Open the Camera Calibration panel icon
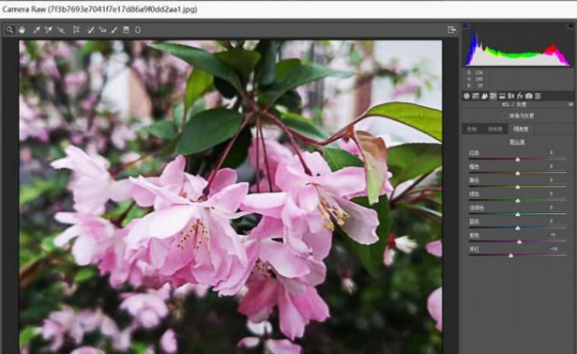 point(529,96)
